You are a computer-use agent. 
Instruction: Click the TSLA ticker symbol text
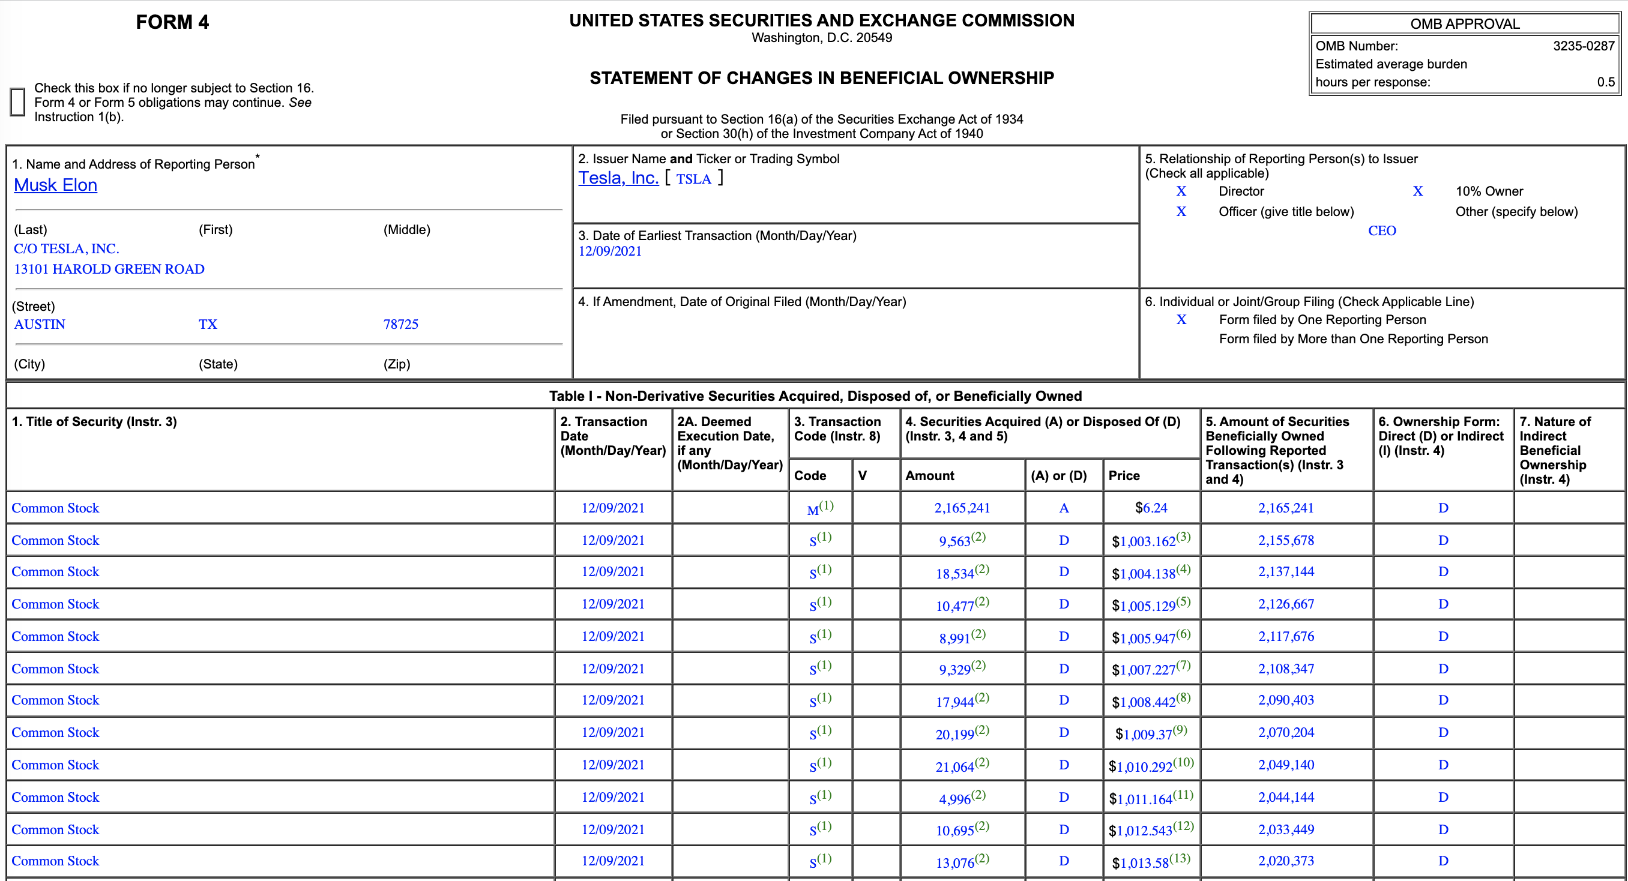(693, 179)
